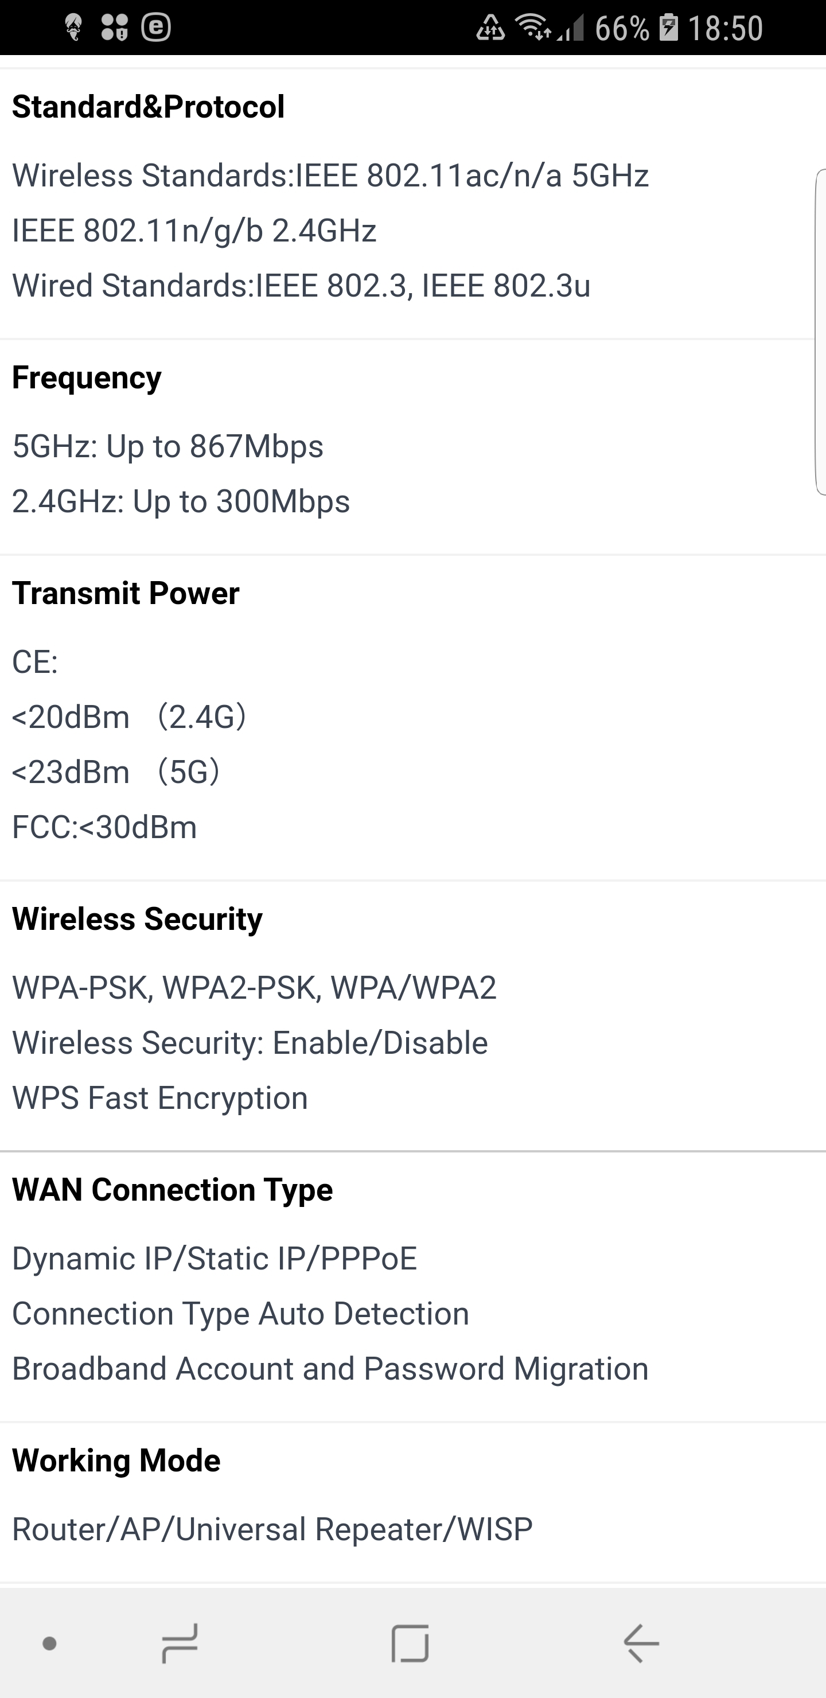This screenshot has width=826, height=1698.
Task: Tap the circled e notification icon
Action: [x=156, y=27]
